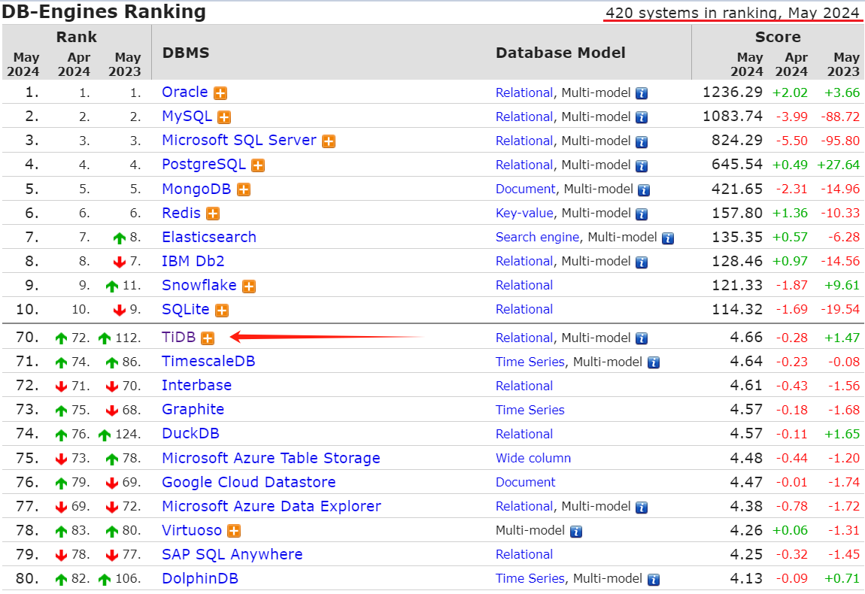Screen dimensions: 865x594
Task: Click the orange plus icon beside SQLite
Action: [x=222, y=311]
